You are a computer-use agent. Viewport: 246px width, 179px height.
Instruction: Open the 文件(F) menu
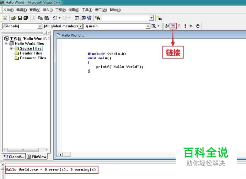pos(9,10)
